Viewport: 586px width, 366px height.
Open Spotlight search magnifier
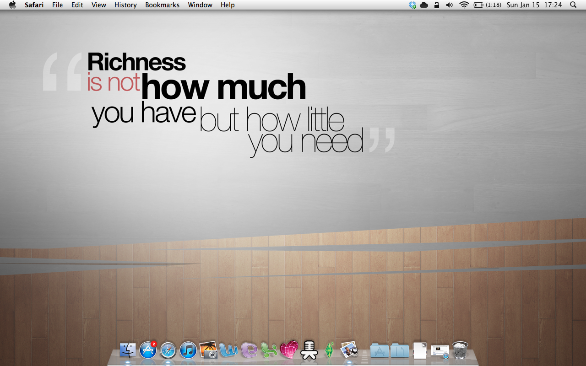pos(573,5)
